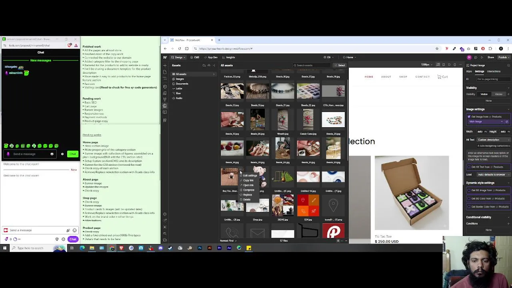Click the Share button
The width and height of the screenshot is (512, 288).
click(491, 57)
